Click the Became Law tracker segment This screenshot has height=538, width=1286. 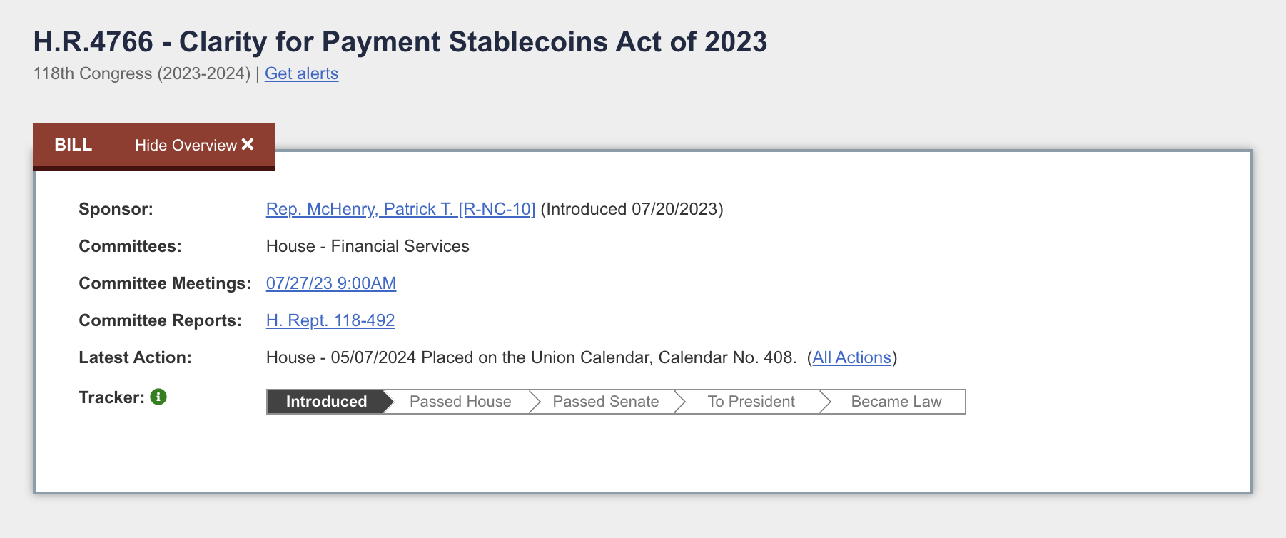(x=896, y=401)
